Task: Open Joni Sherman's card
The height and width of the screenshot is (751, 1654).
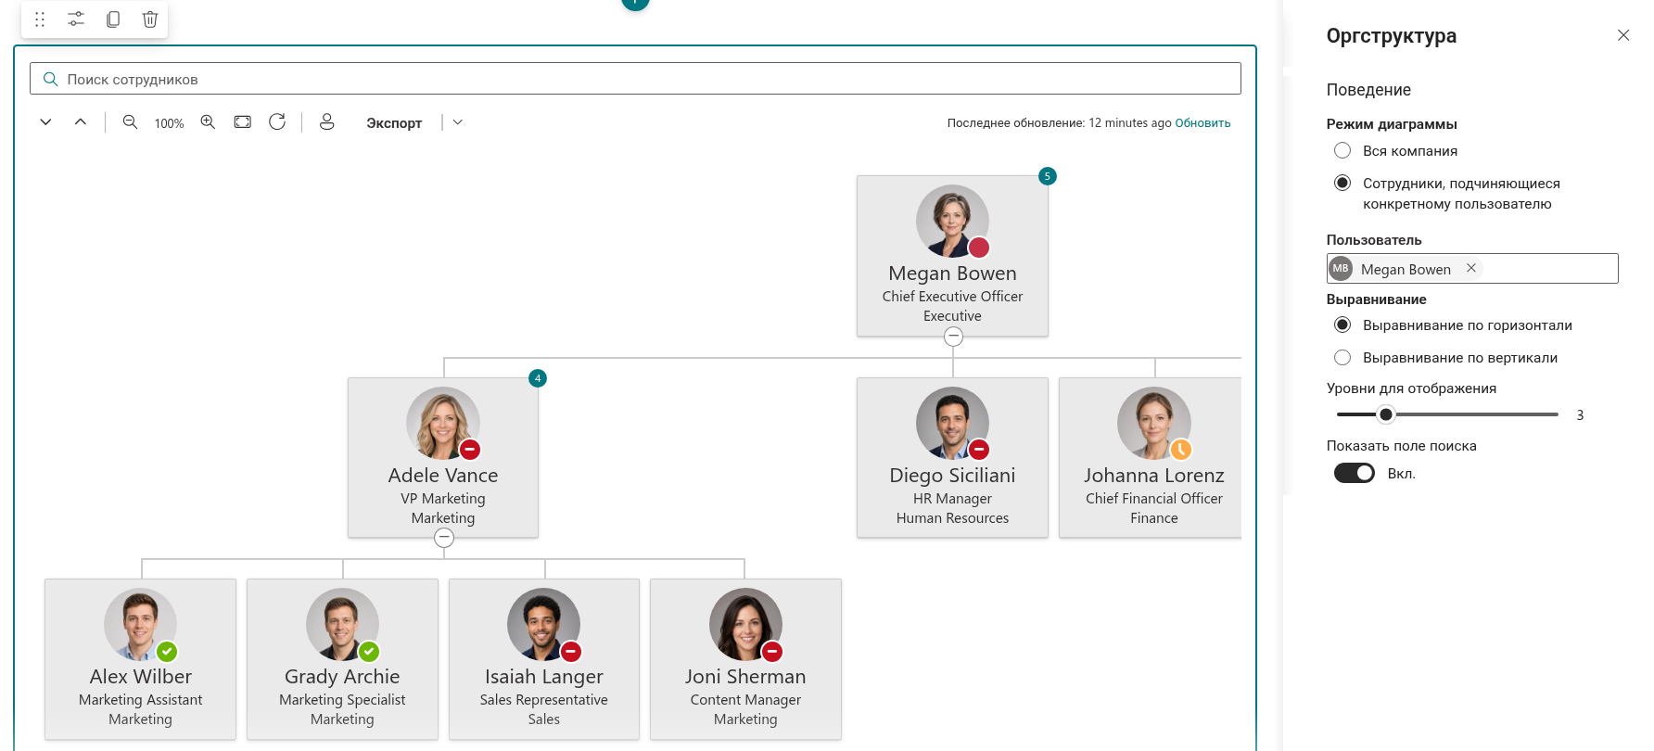Action: coord(745,658)
